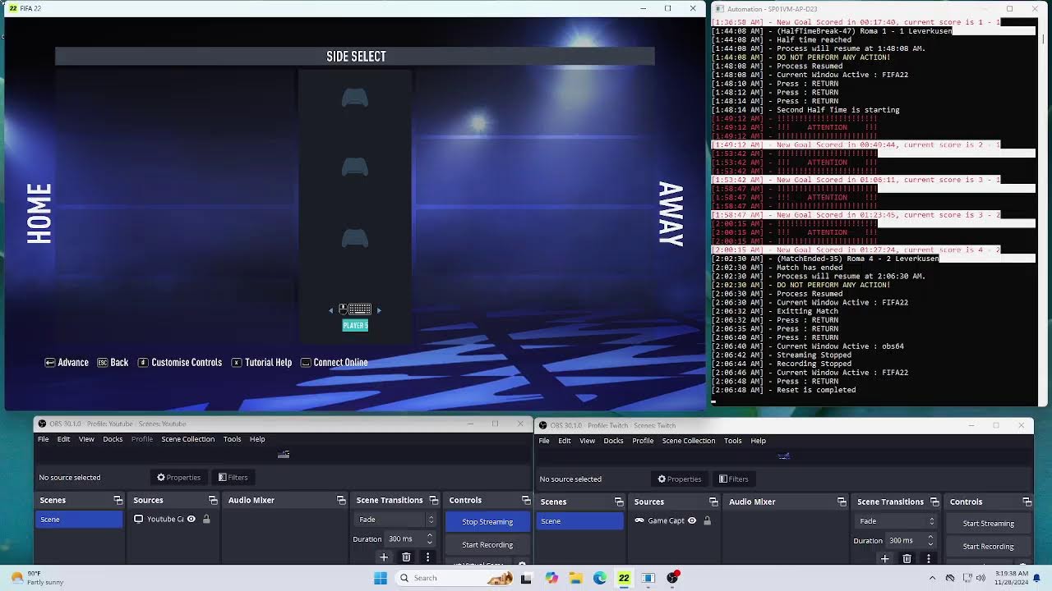The width and height of the screenshot is (1052, 591).
Task: Open Scene Collection menu in YouTube OBS
Action: 187,439
